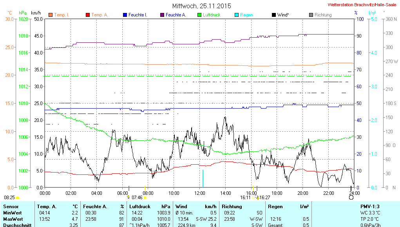Click the moon circle icon below 24:00
Screen dimensions: 400x227
(x=351, y=198)
